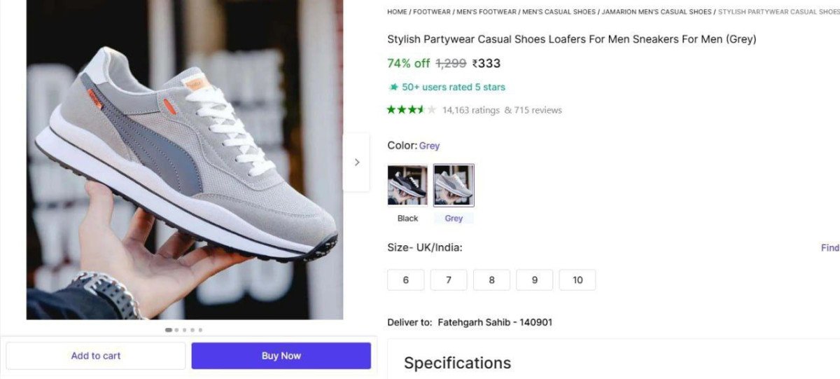The height and width of the screenshot is (379, 840).
Task: Pick size 10 option
Action: [x=577, y=280]
